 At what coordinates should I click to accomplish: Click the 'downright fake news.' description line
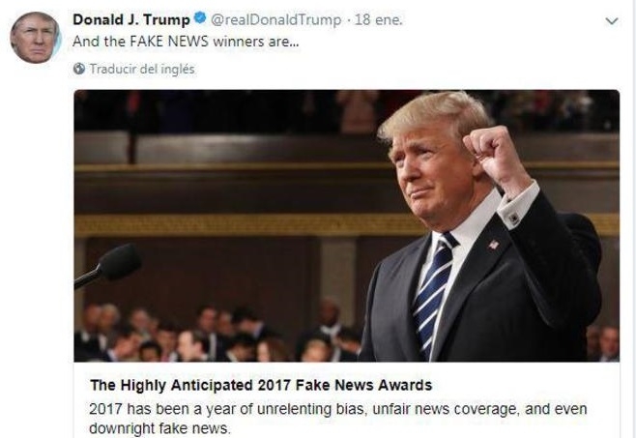(x=159, y=428)
